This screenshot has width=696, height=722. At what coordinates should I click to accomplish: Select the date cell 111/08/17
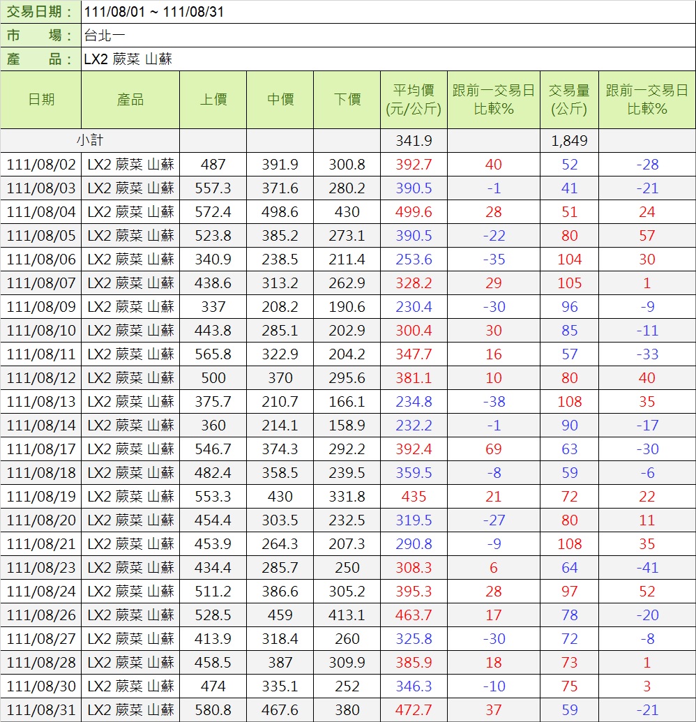pos(41,449)
